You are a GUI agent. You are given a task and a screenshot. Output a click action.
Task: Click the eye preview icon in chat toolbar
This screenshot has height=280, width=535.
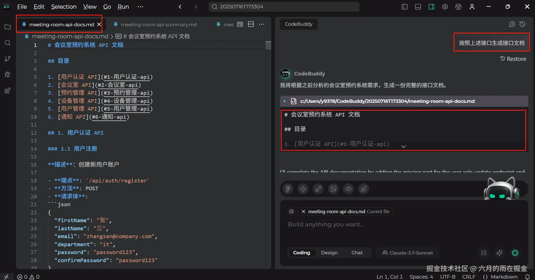click(349, 189)
